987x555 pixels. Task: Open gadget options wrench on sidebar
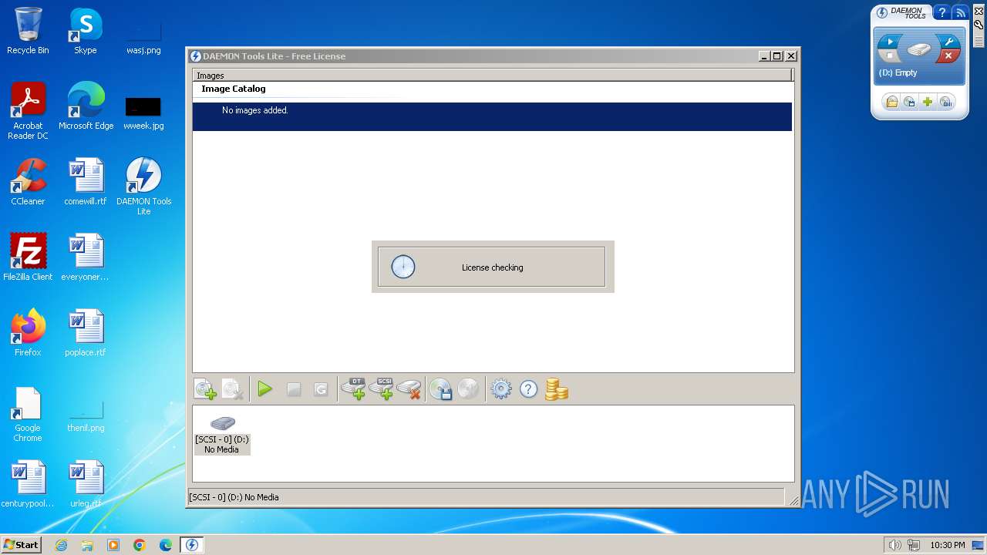point(979,24)
